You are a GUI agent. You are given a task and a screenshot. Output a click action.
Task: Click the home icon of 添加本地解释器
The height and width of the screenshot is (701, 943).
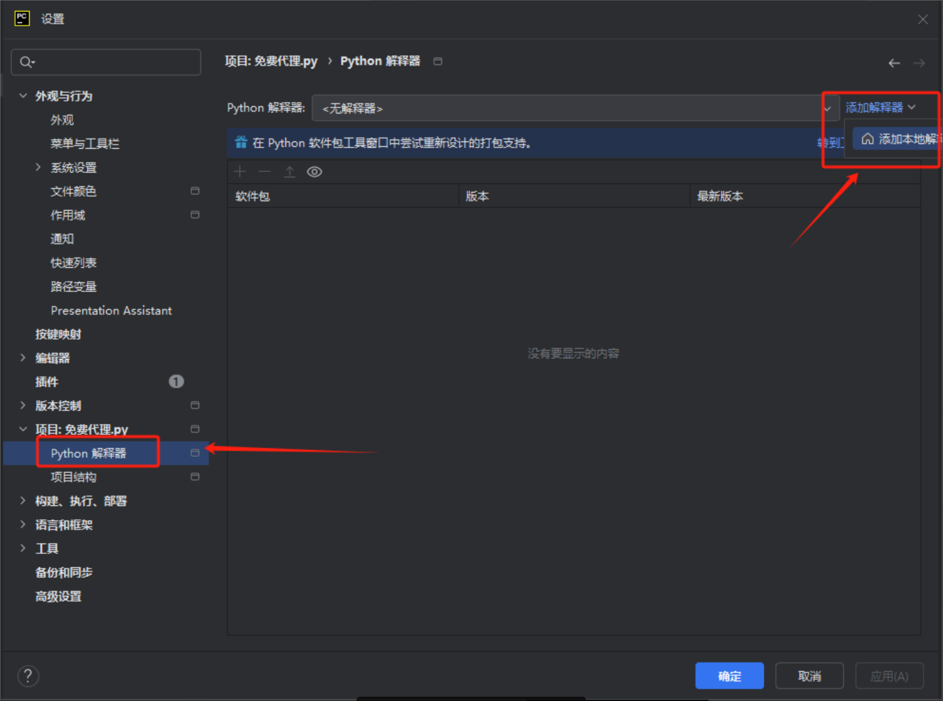[868, 139]
